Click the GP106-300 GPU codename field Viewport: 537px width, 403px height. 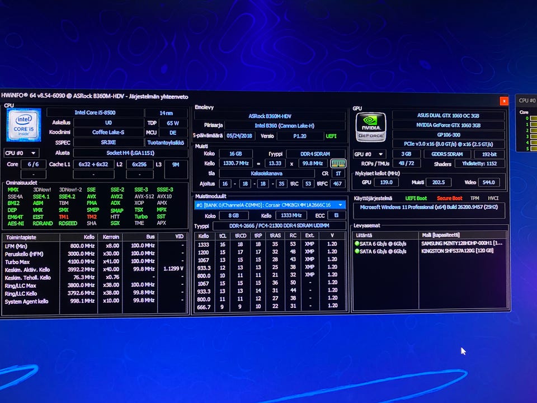[448, 135]
